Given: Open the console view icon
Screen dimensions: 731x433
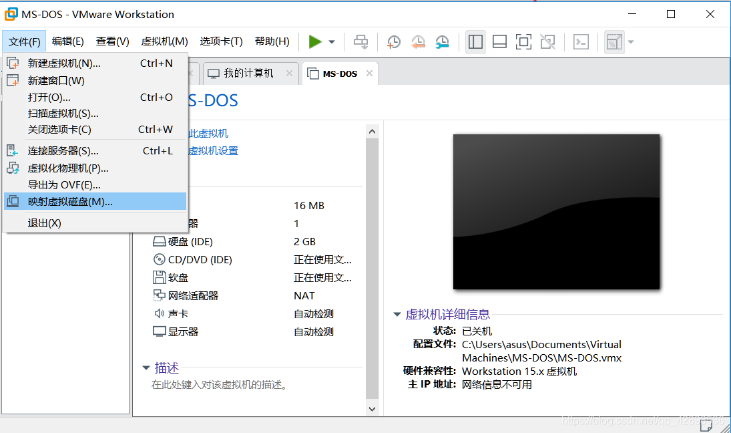Looking at the screenshot, I should (x=581, y=41).
